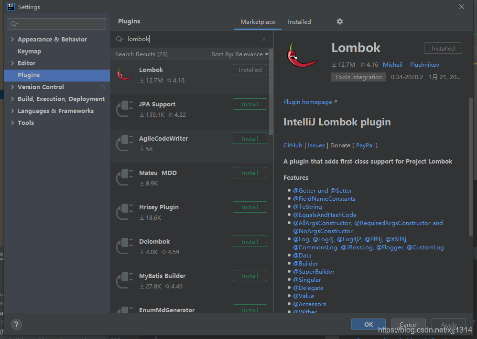This screenshot has height=339, width=477.
Task: Open the Plushnikov author link
Action: click(424, 65)
